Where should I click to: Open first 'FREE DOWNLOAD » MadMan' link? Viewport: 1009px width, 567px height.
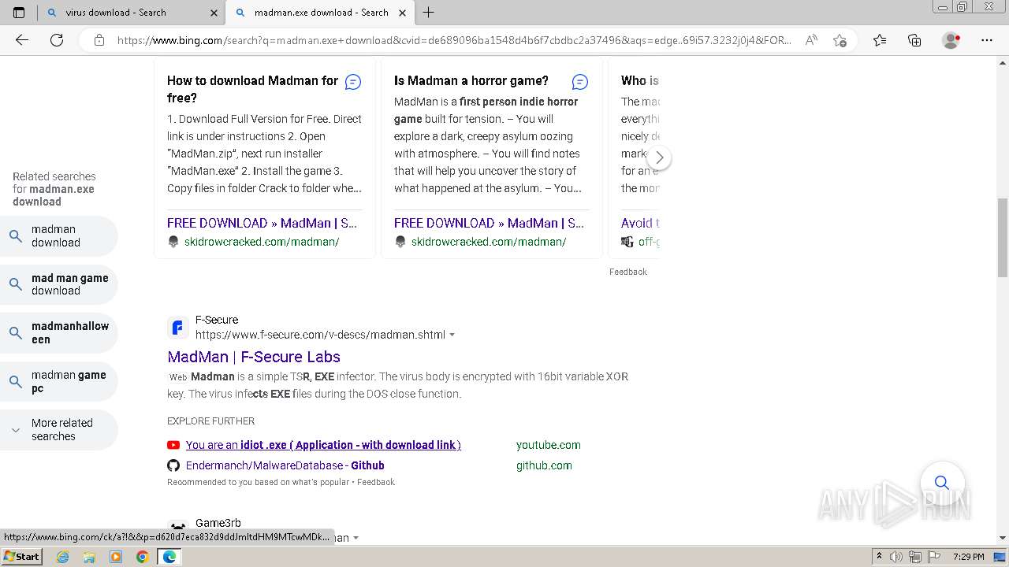coord(262,223)
